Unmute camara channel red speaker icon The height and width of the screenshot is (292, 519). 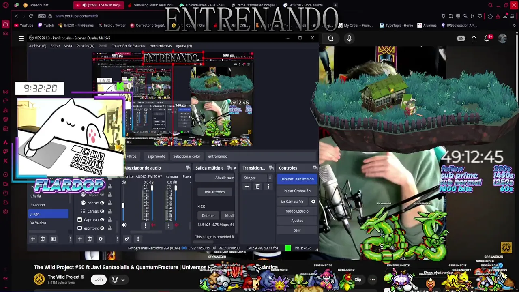(177, 225)
